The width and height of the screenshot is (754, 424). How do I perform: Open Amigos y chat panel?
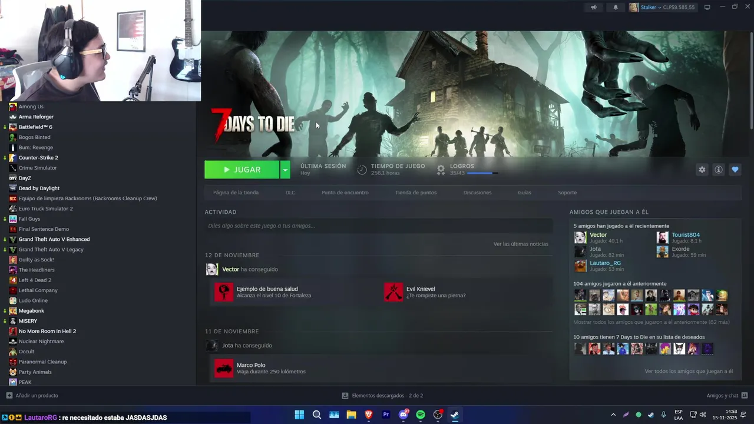pos(727,396)
